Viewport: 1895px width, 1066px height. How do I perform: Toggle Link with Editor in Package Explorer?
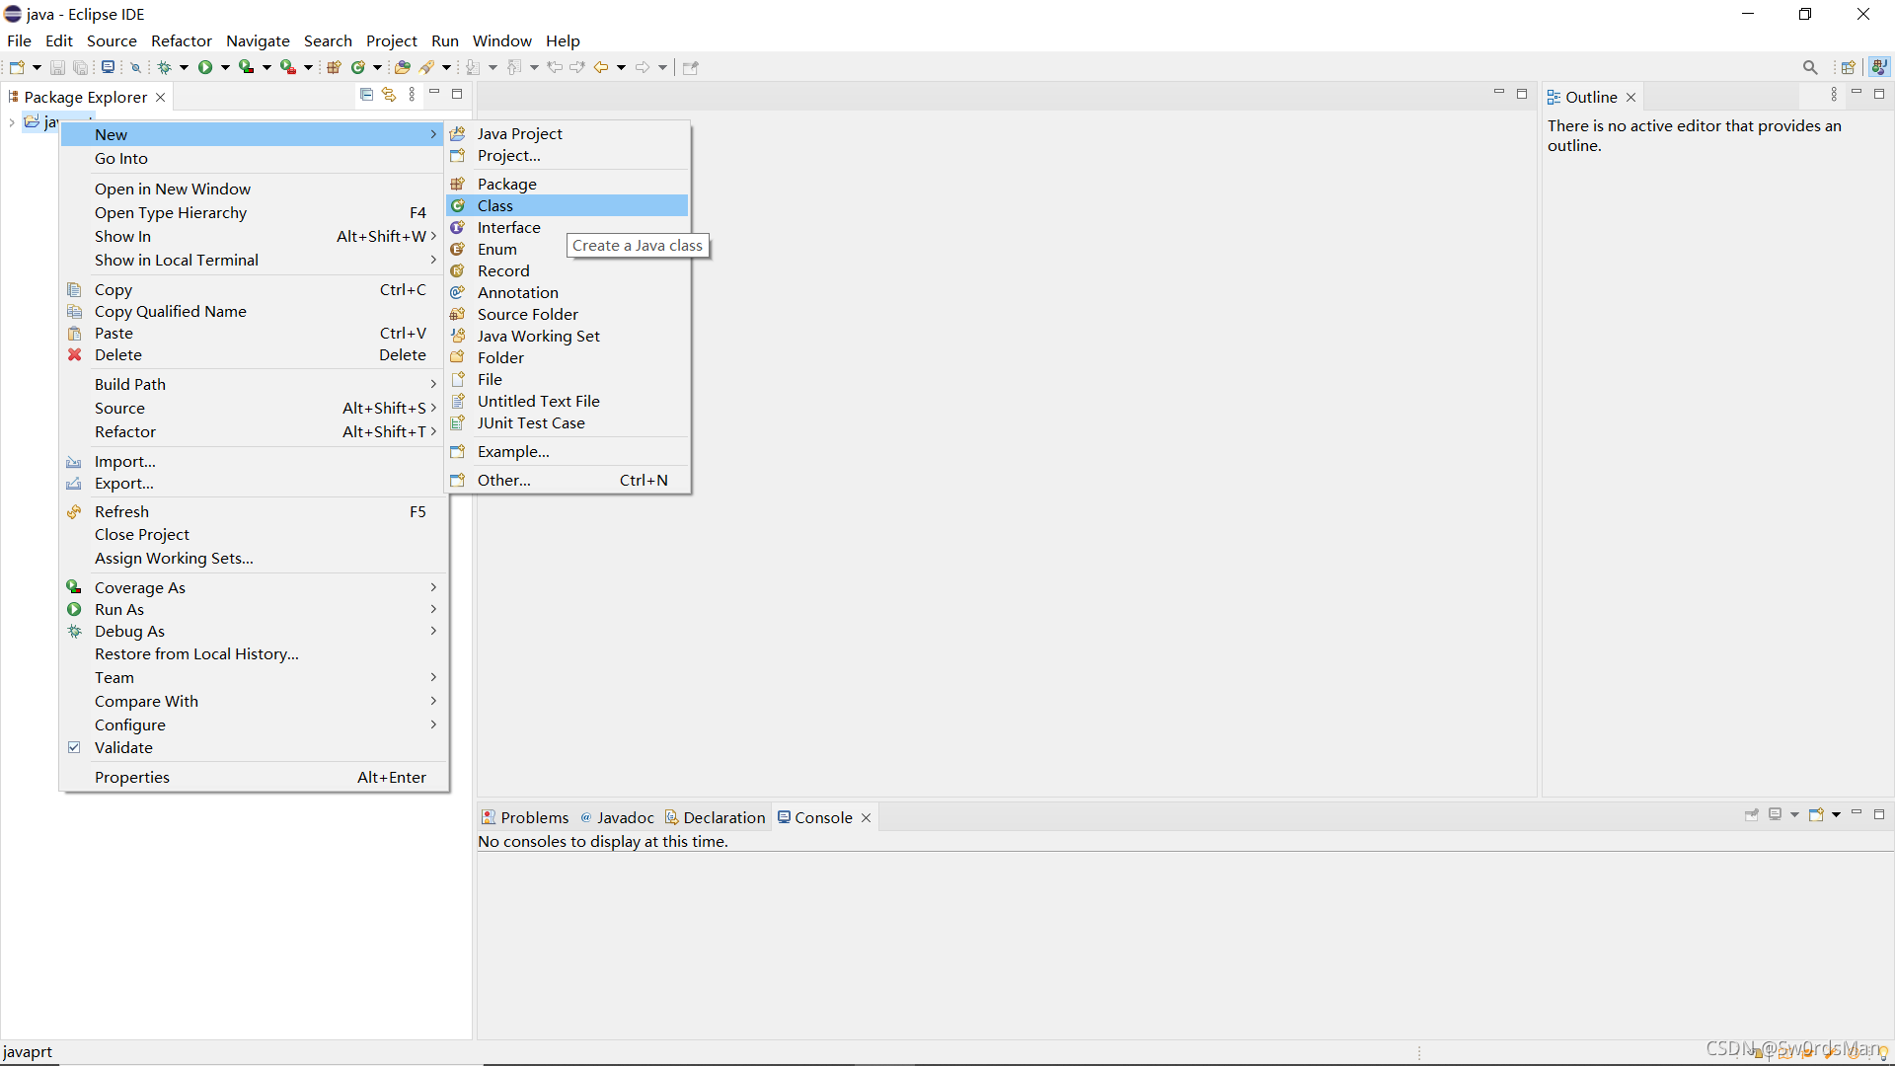click(389, 95)
